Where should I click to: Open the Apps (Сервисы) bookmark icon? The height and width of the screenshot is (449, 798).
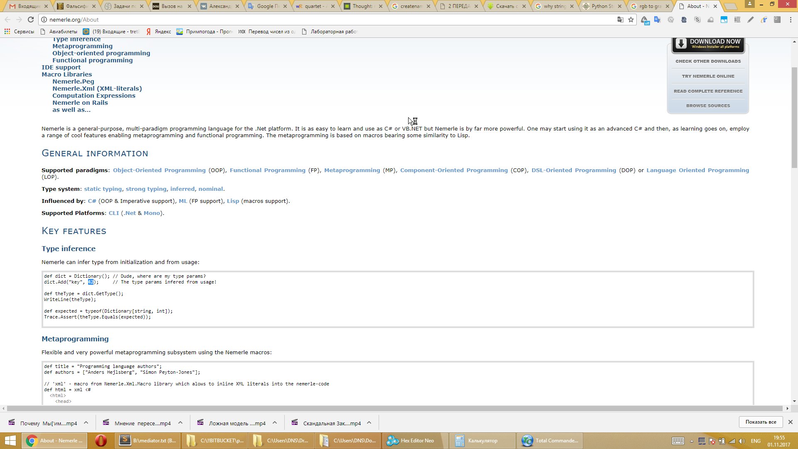[x=7, y=32]
